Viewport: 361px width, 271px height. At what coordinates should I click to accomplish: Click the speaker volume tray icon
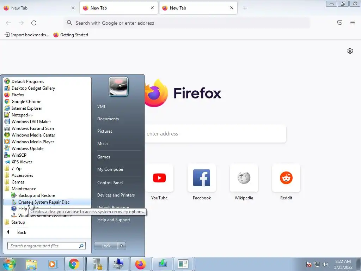pyautogui.click(x=325, y=264)
